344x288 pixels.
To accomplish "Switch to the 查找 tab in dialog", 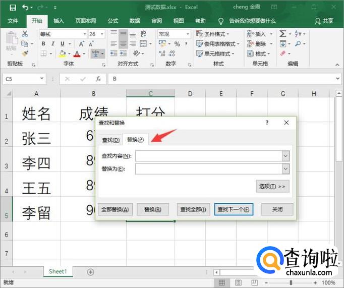I will tap(110, 140).
